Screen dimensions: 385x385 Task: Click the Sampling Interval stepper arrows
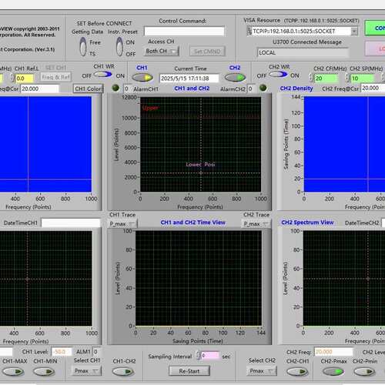coord(198,356)
